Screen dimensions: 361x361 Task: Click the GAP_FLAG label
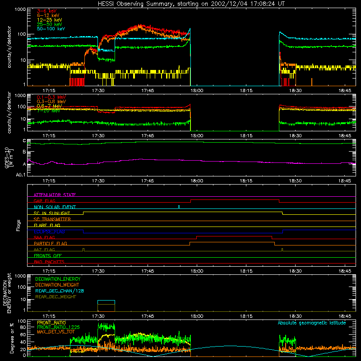[x=44, y=201]
